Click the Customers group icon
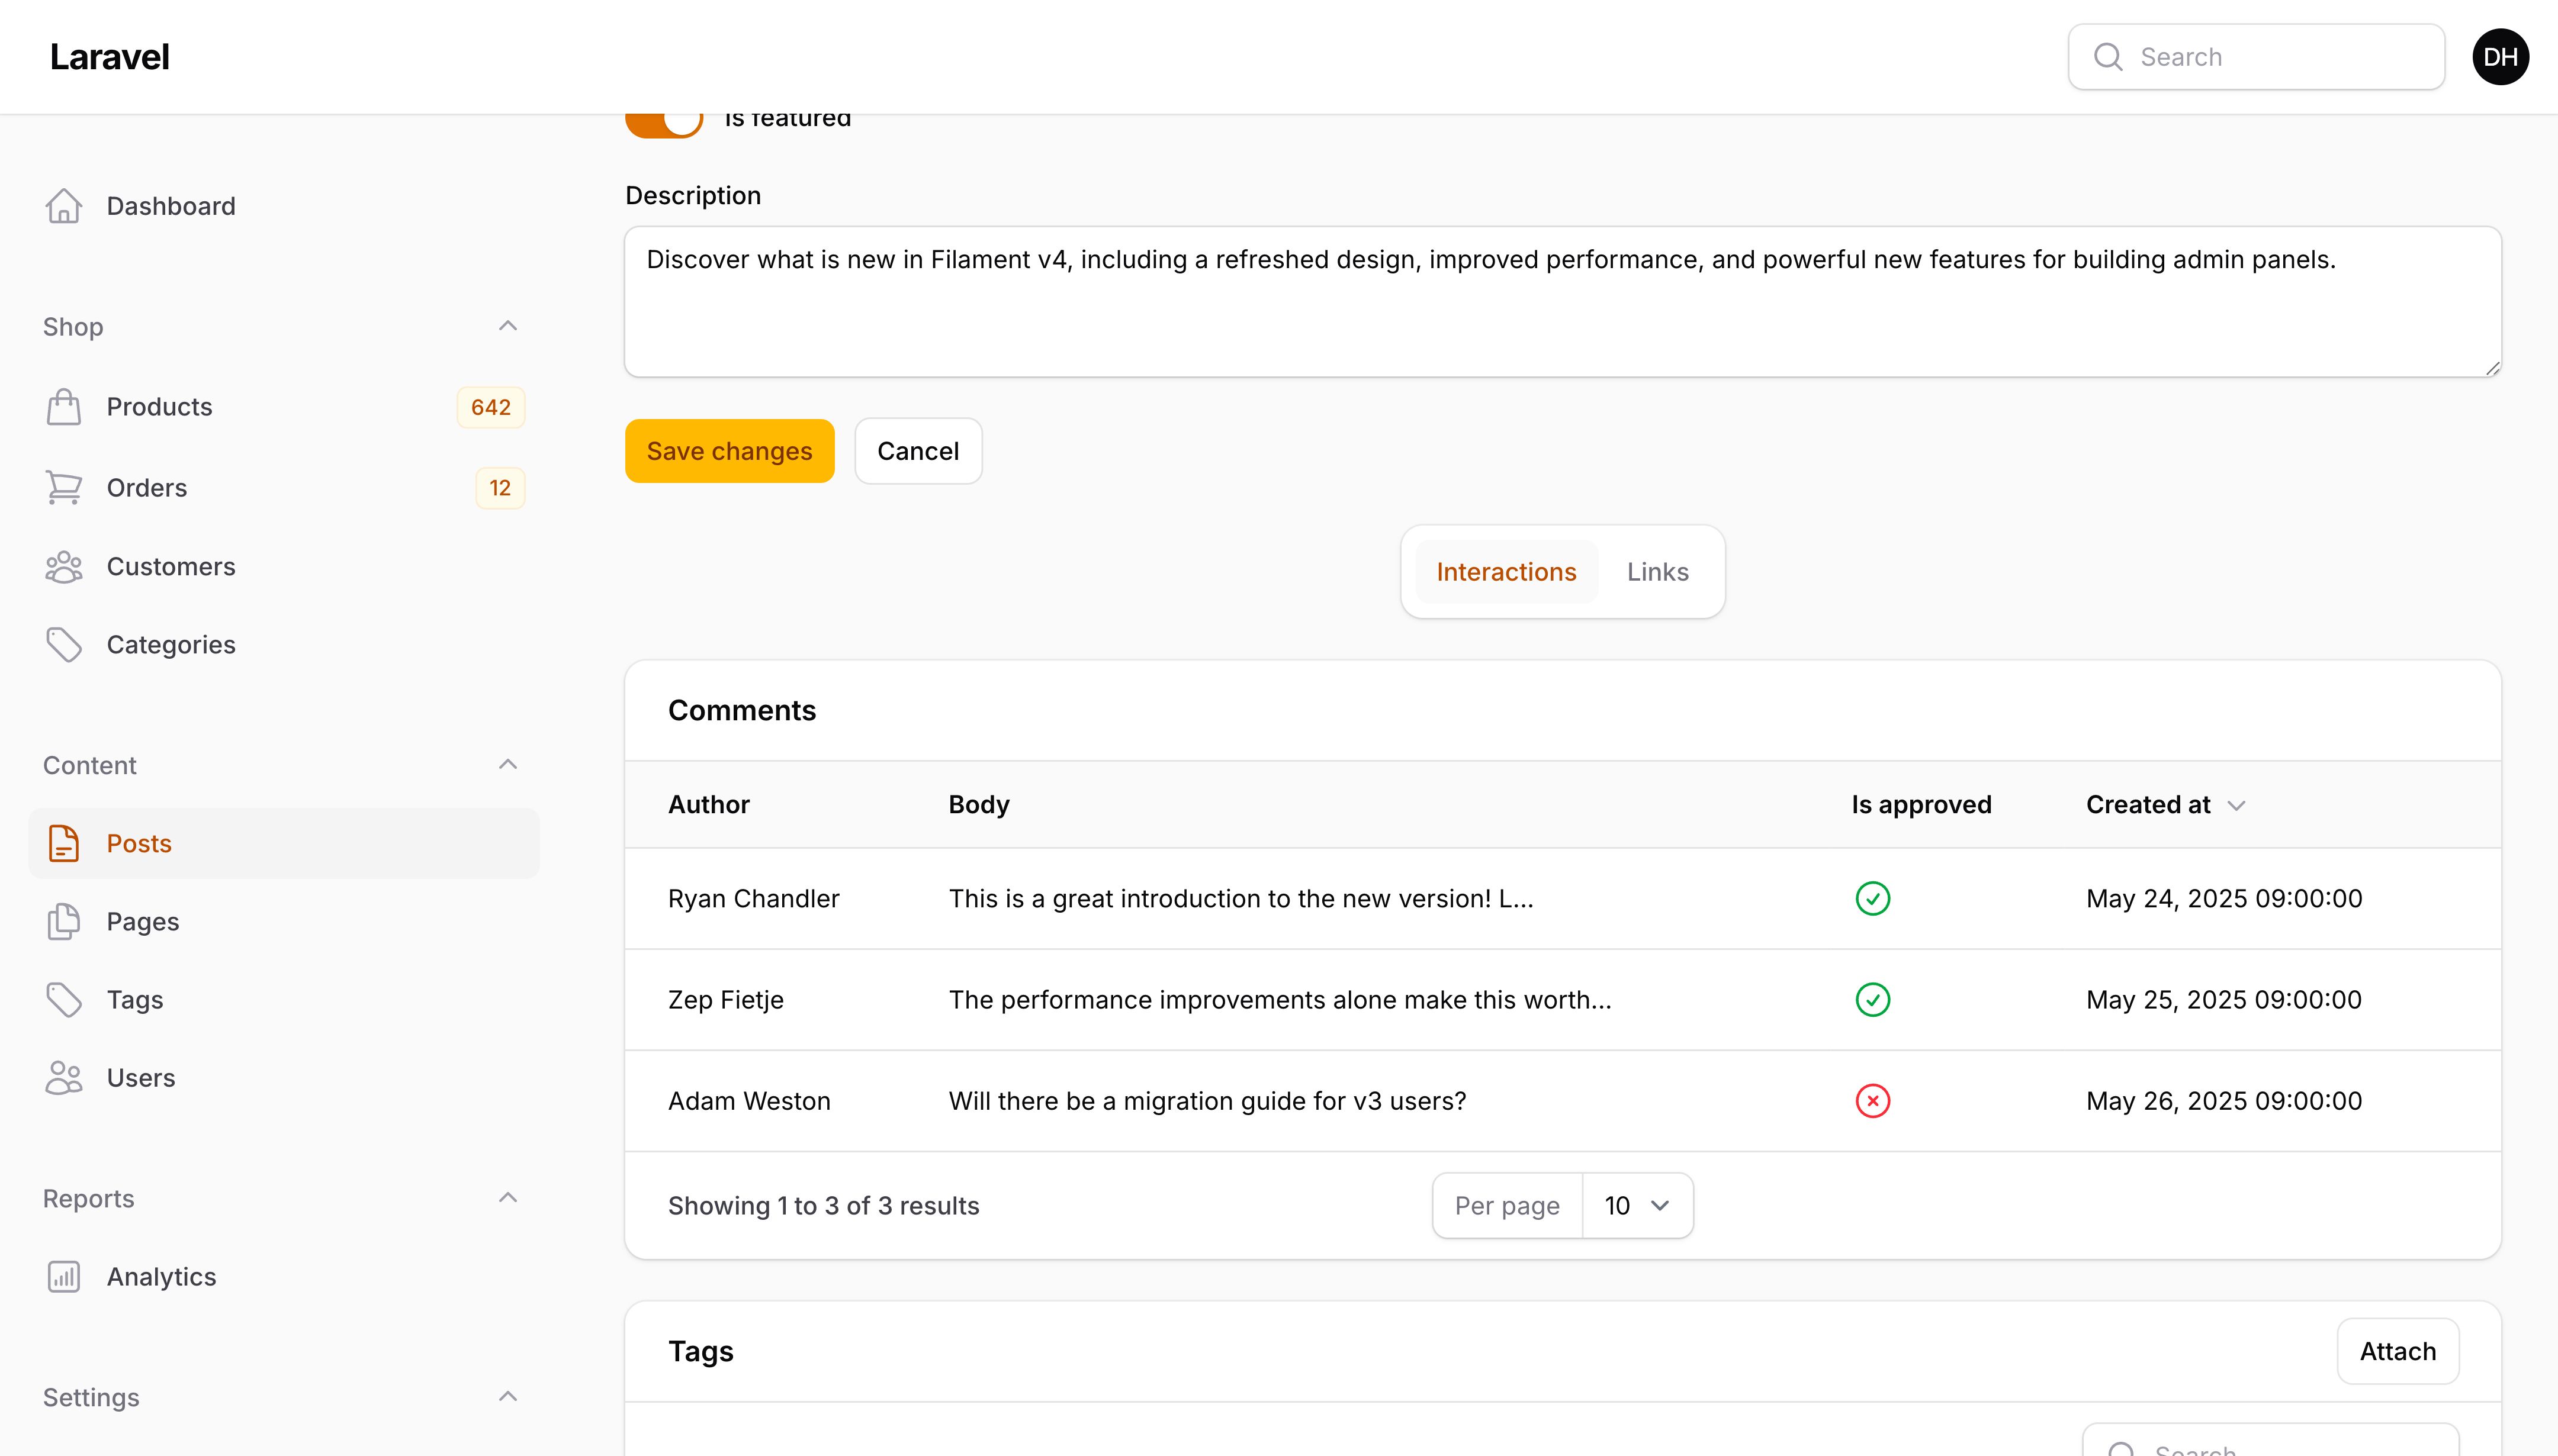2558x1456 pixels. 64,566
